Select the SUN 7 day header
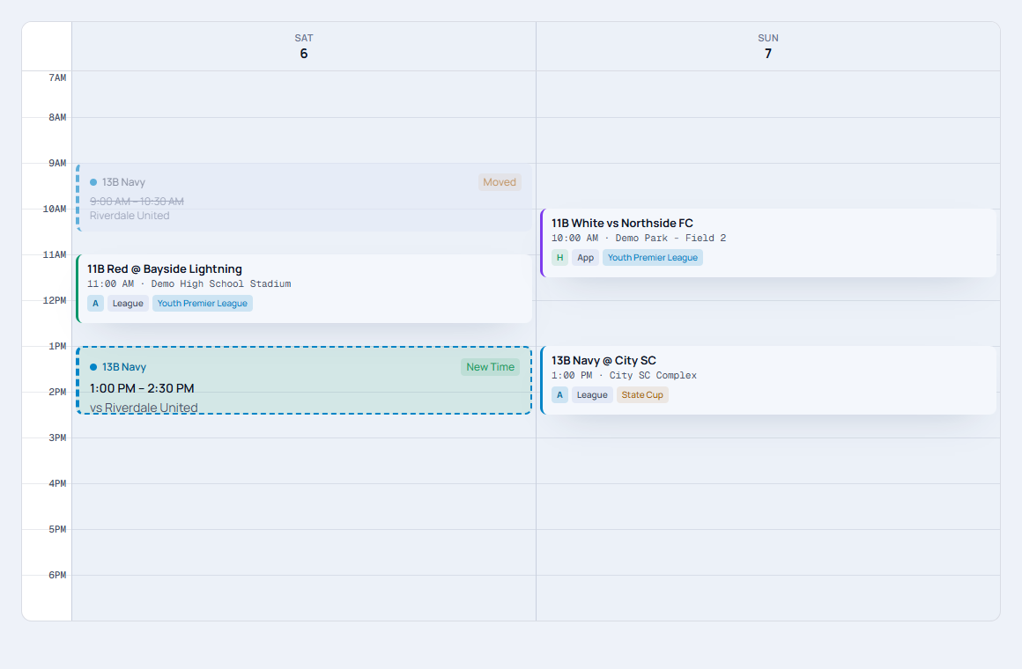Viewport: 1022px width, 669px height. coord(768,47)
